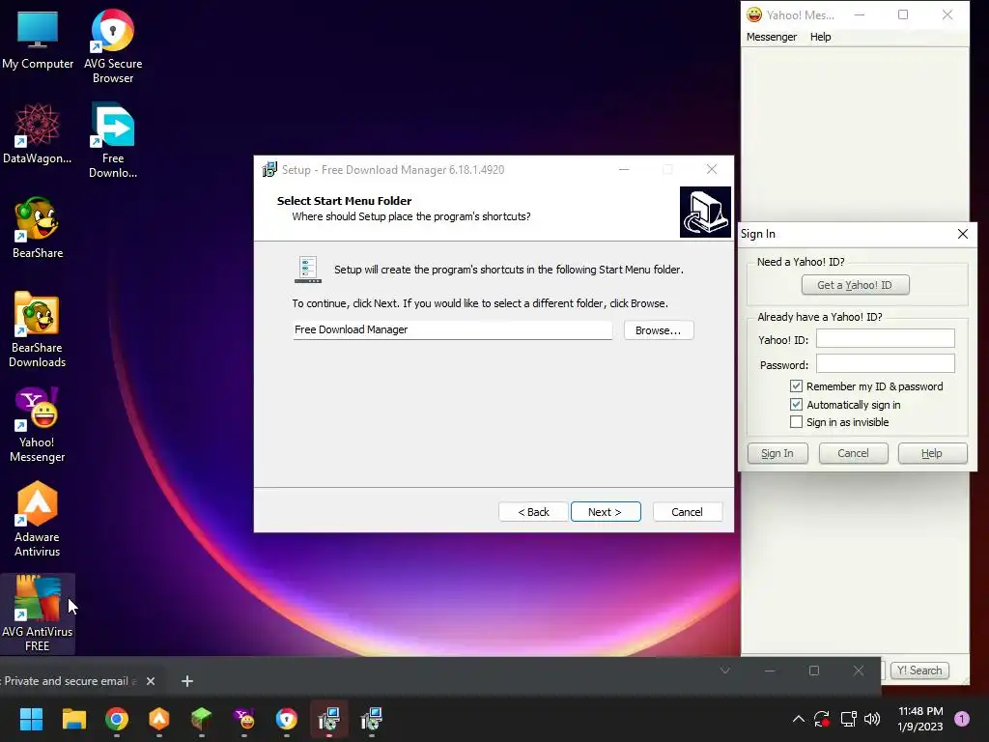
Task: Switch to Yahoo Messenger taskbar icon
Action: click(244, 719)
